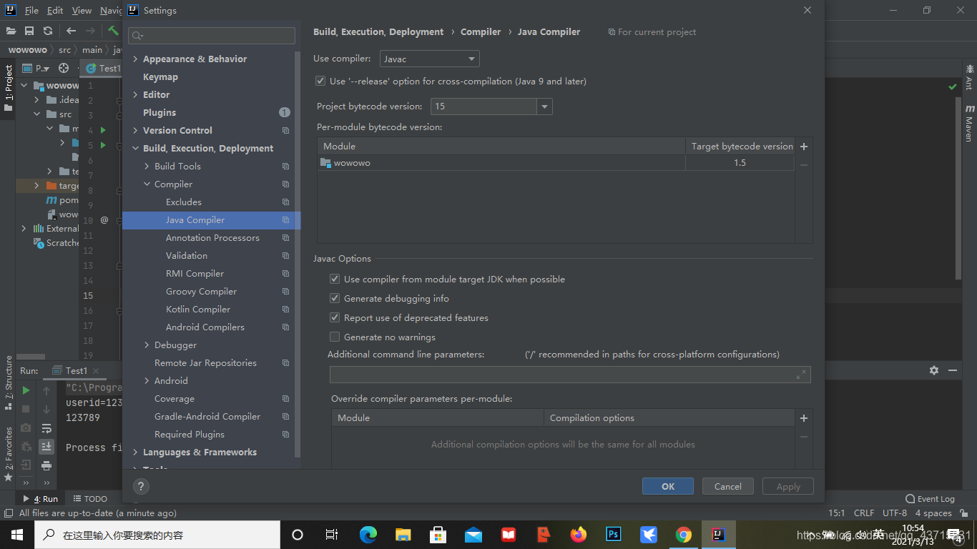Expand Build Tools settings node
Image resolution: width=977 pixels, height=549 pixels.
pos(147,167)
